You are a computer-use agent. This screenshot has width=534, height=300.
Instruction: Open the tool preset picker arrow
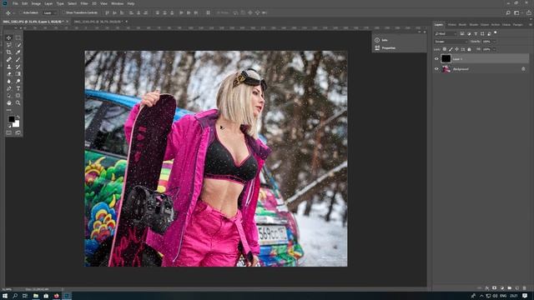(14, 13)
